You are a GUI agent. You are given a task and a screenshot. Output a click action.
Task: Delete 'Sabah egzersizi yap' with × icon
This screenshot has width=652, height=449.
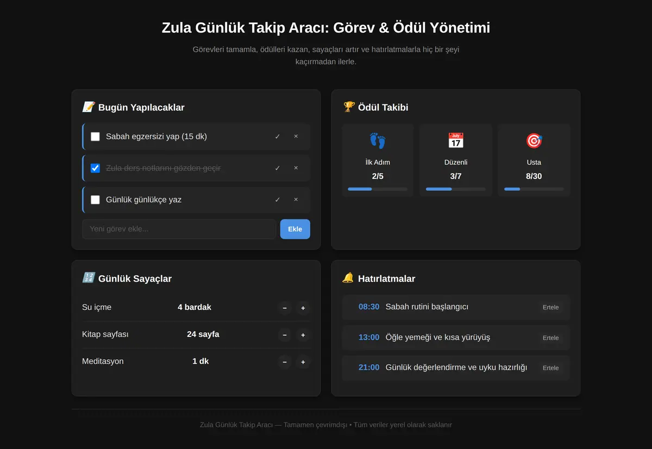click(x=296, y=136)
